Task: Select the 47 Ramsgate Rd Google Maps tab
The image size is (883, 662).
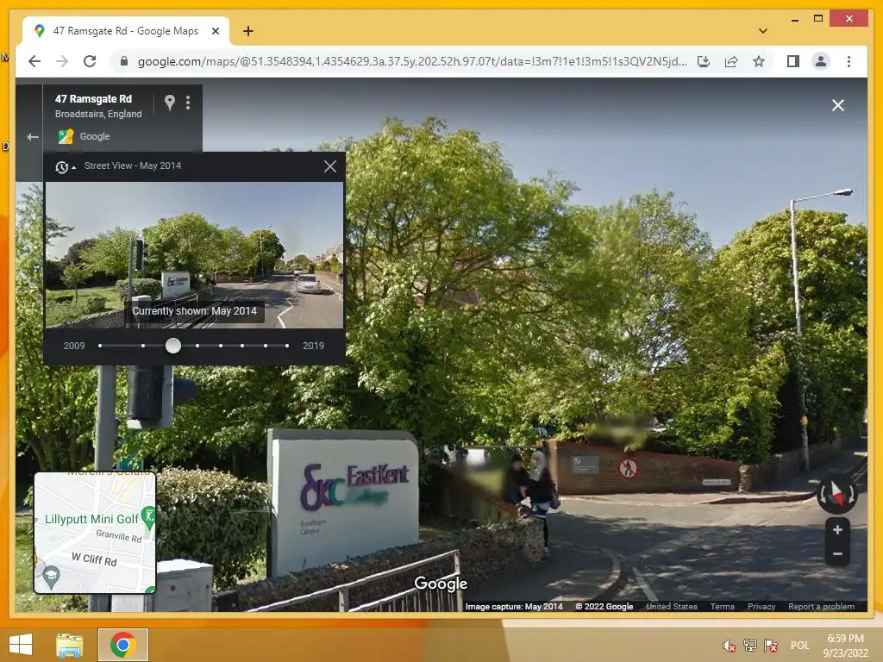Action: pyautogui.click(x=126, y=31)
